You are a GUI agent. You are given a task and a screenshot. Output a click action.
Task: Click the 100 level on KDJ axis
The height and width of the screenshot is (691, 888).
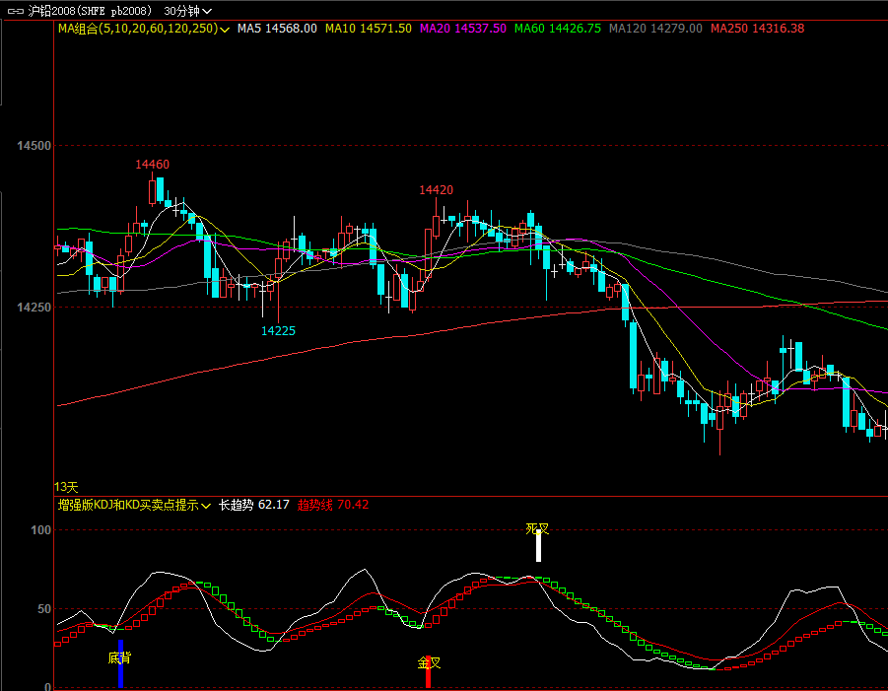40,530
